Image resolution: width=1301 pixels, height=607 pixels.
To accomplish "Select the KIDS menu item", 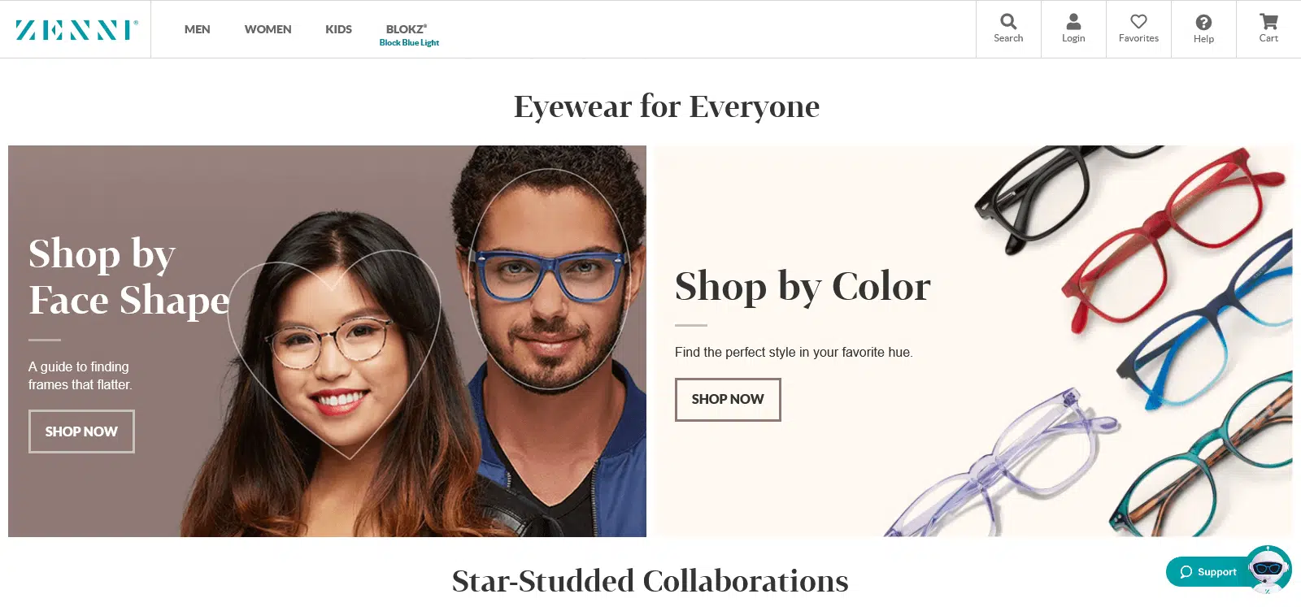I will point(338,29).
